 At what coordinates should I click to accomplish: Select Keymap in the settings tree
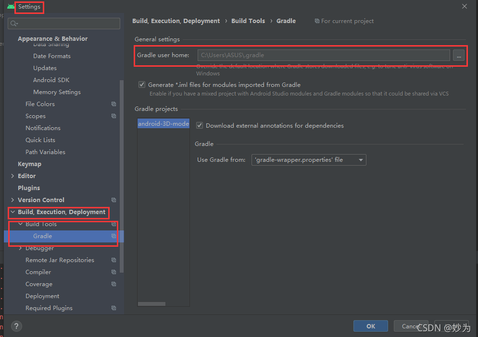coord(29,164)
